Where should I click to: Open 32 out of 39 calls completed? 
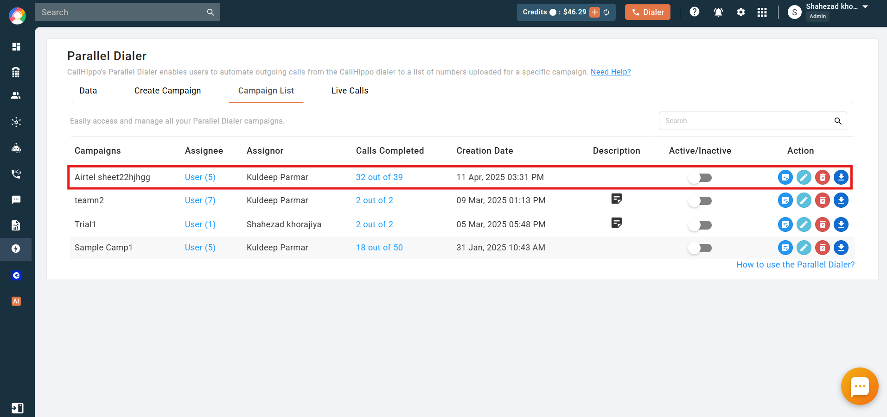pos(379,177)
